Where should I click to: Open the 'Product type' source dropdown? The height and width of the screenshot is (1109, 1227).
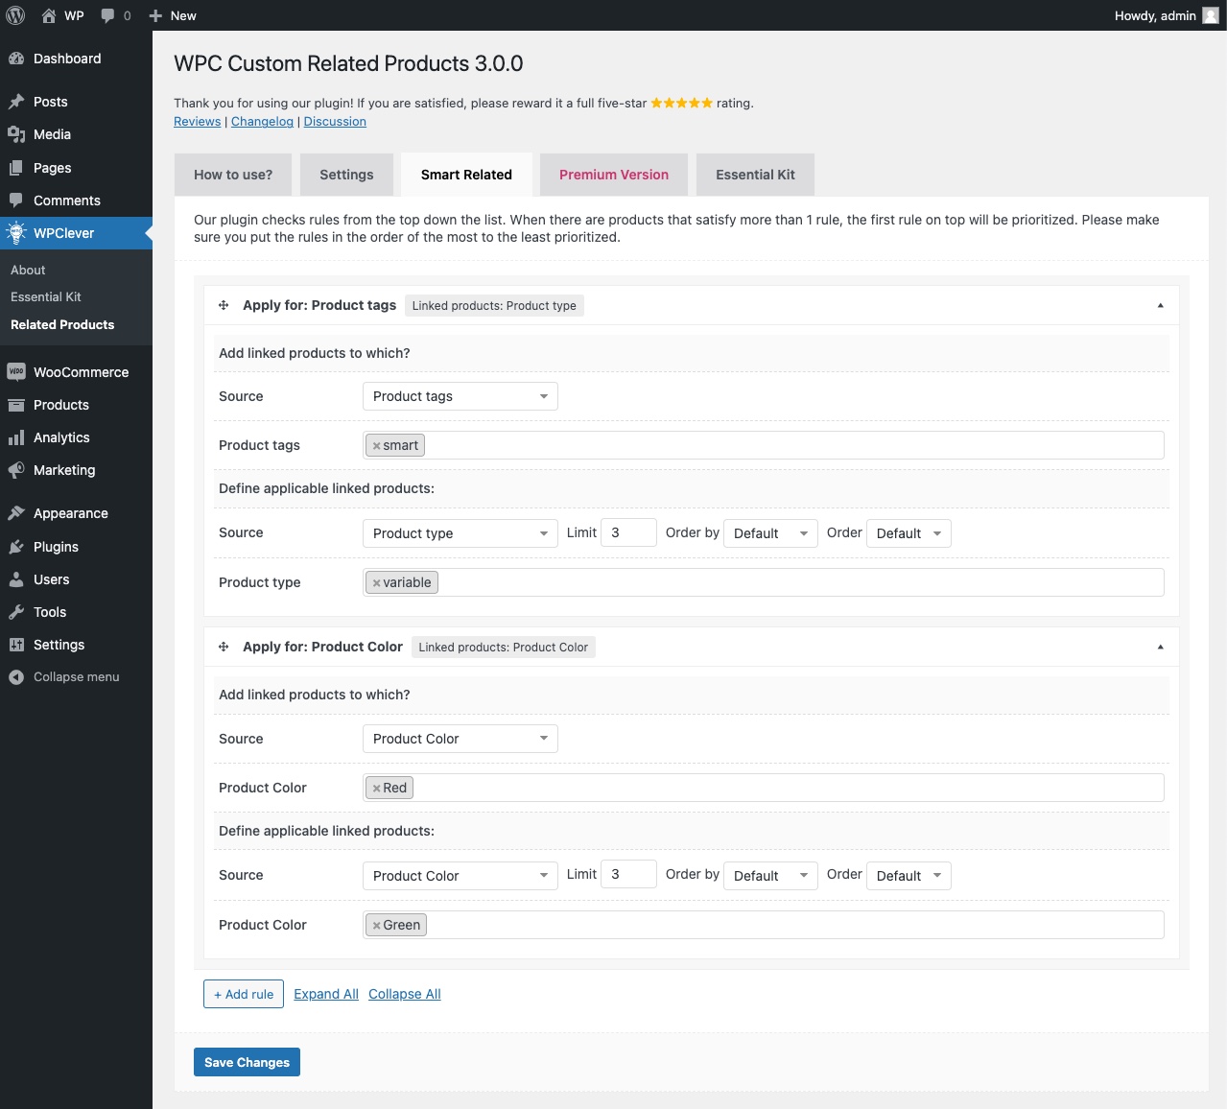coord(460,533)
